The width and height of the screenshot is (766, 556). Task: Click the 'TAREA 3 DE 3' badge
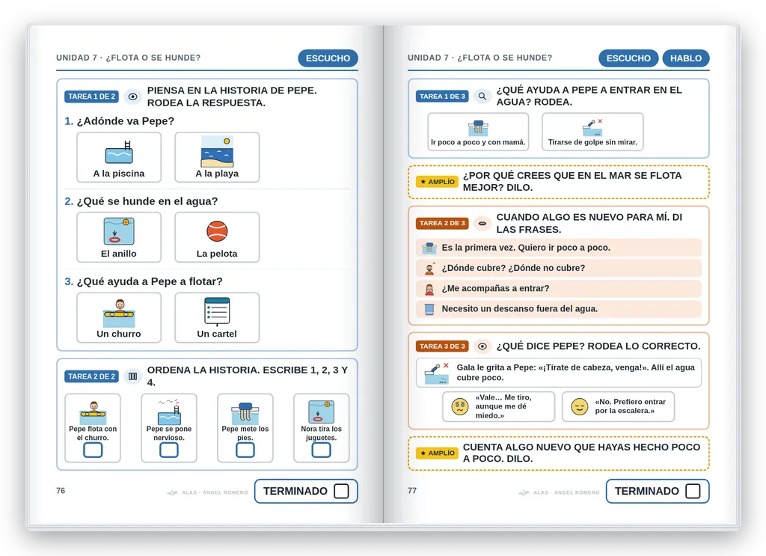tap(442, 346)
